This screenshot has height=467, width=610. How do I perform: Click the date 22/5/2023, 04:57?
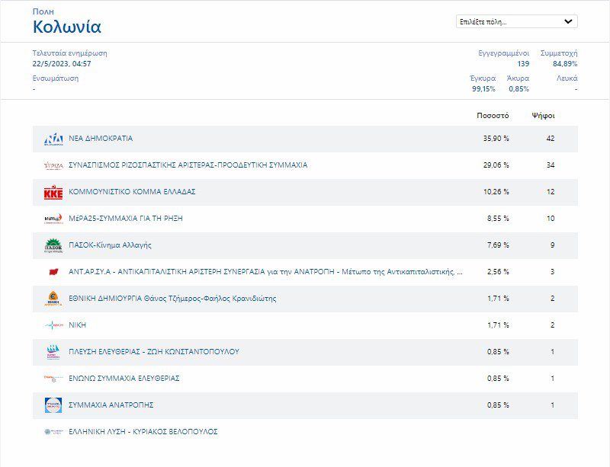coord(62,64)
